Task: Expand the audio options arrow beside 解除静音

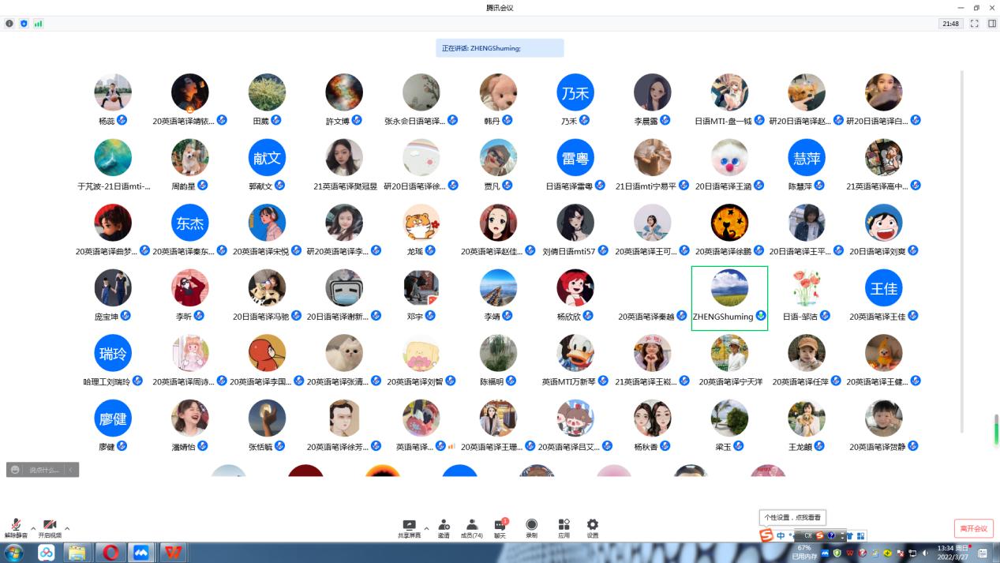Action: (x=33, y=528)
